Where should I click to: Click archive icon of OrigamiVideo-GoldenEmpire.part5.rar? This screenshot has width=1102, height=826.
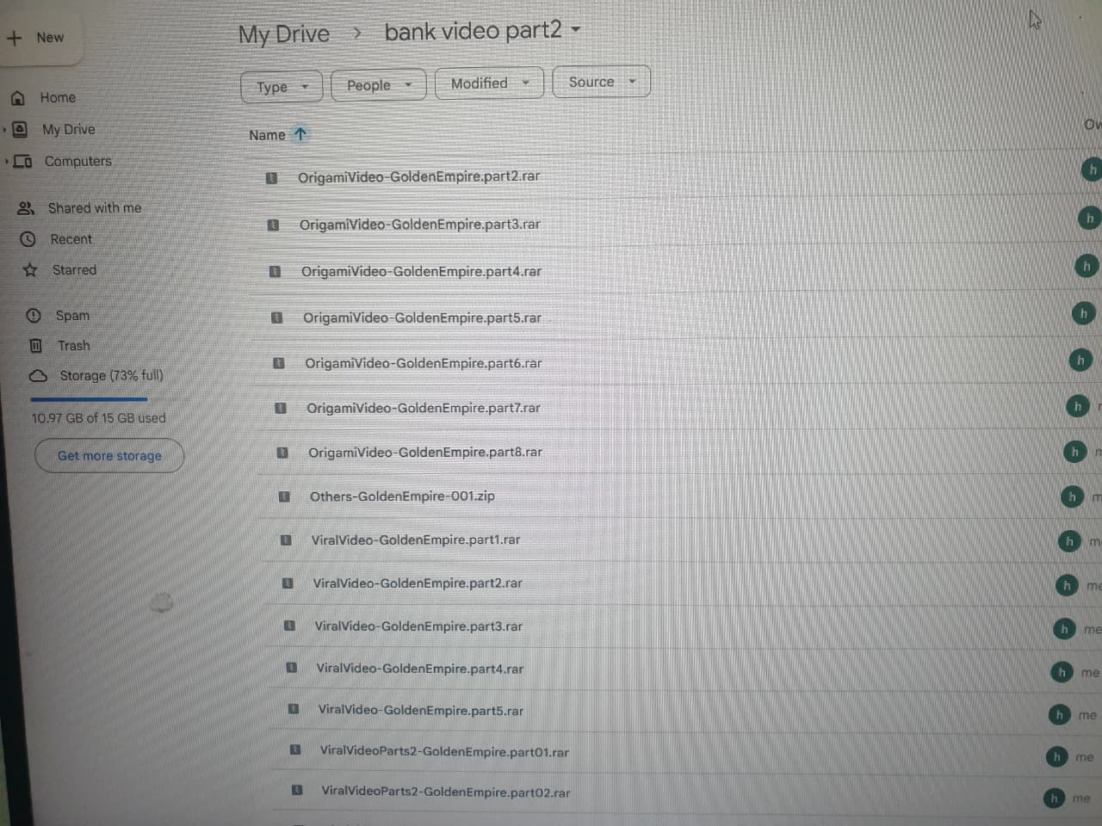coord(277,317)
